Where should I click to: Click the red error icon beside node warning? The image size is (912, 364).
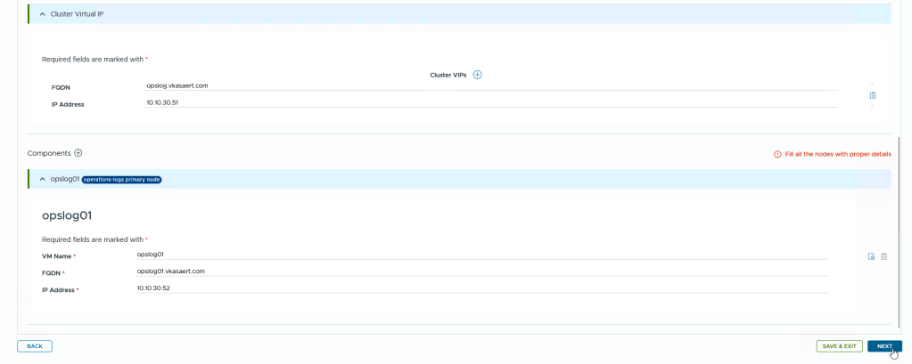[777, 154]
